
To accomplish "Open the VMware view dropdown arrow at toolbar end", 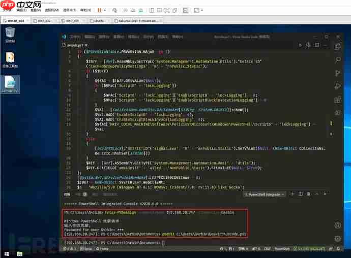I will coord(202,10).
